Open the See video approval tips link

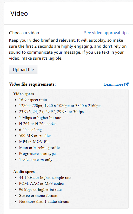(x=106, y=33)
